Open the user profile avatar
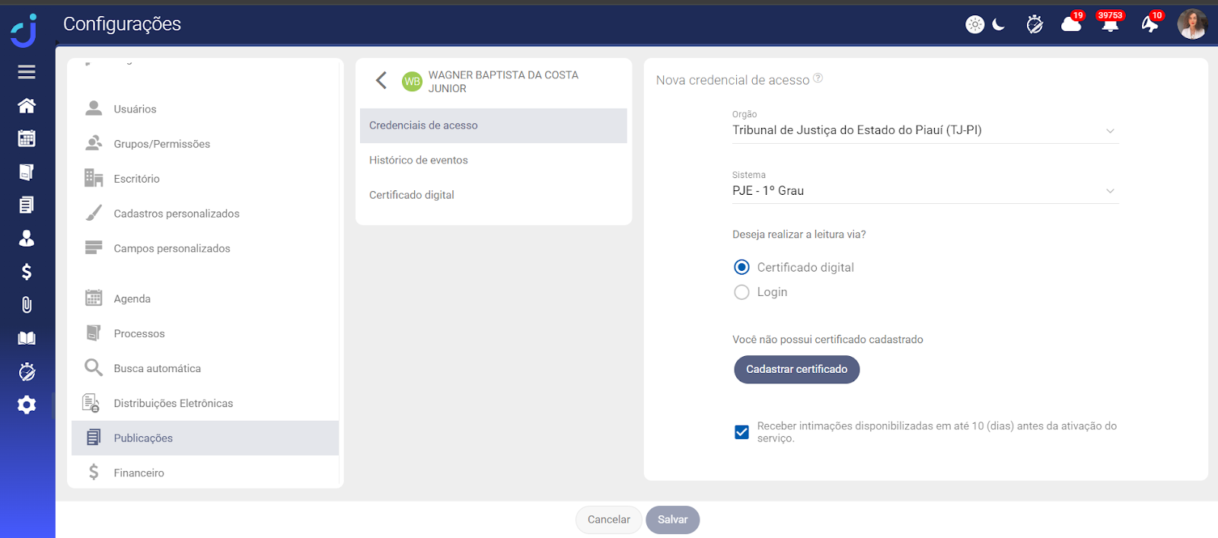Image resolution: width=1218 pixels, height=538 pixels. (1191, 24)
